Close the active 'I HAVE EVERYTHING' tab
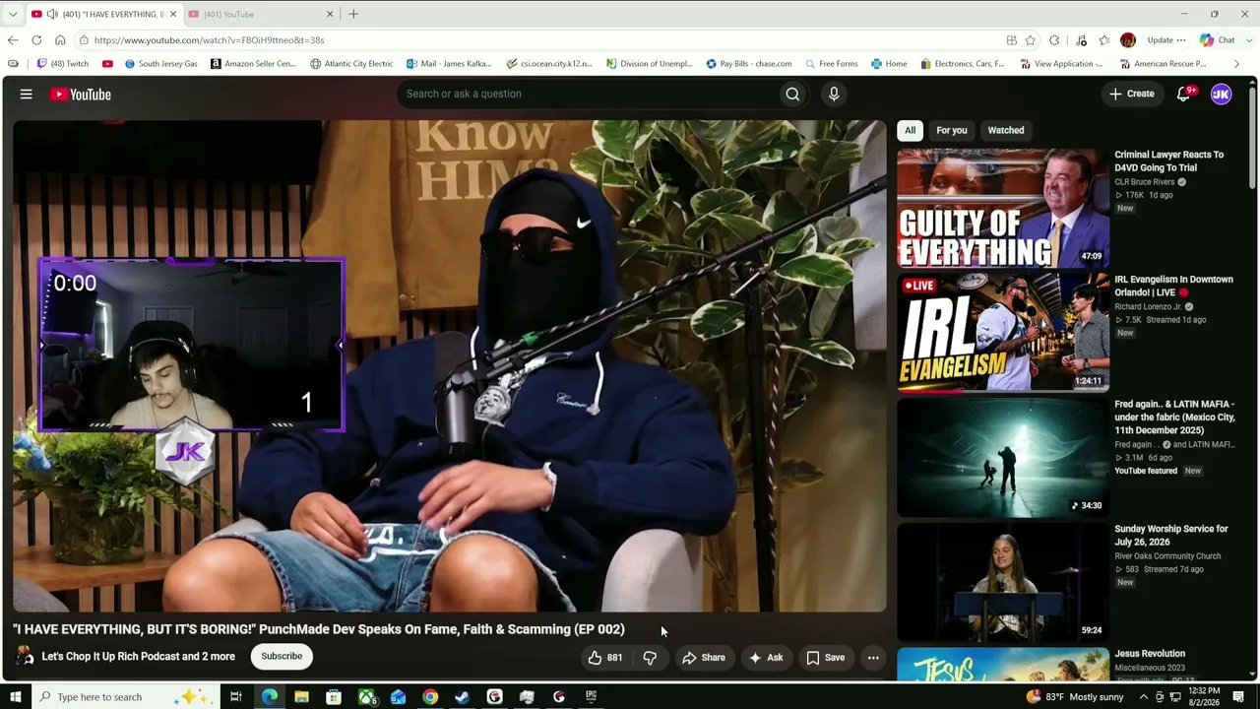1260x709 pixels. point(173,14)
